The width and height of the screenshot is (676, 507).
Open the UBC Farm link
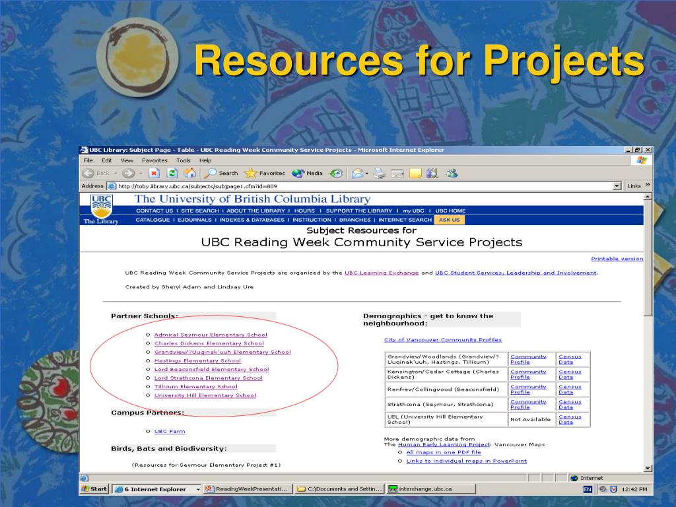click(x=170, y=432)
